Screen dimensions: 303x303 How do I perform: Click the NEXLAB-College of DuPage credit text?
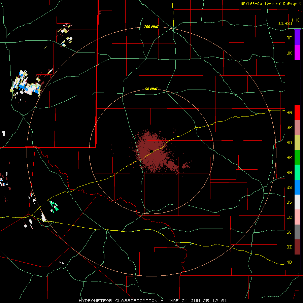point(269,4)
